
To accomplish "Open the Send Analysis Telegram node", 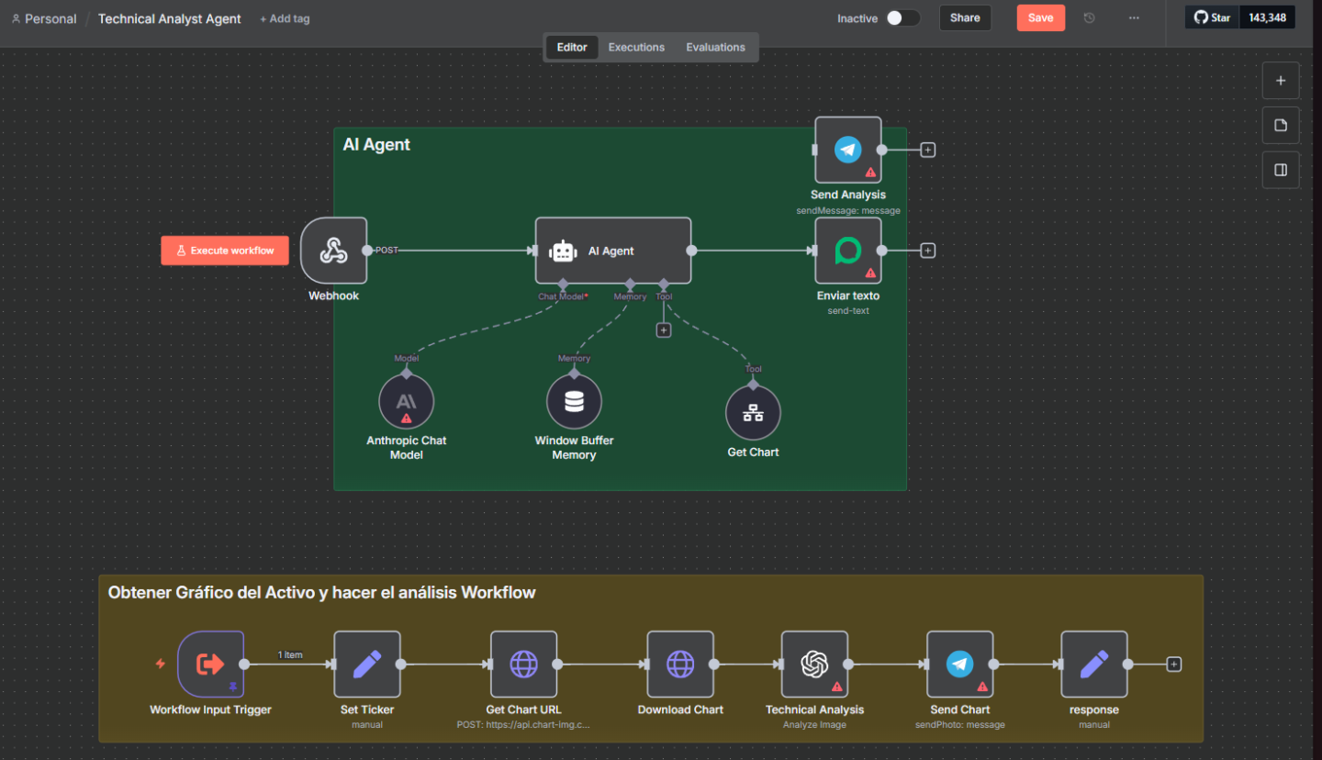I will point(847,150).
